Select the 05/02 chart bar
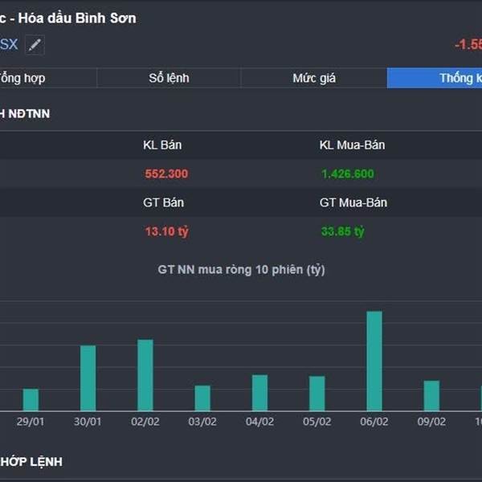 [317, 394]
